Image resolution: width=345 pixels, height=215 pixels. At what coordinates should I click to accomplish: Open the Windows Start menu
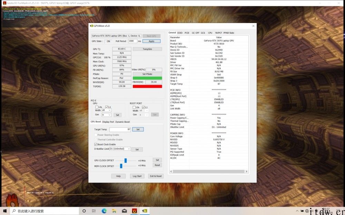[x=5, y=211]
